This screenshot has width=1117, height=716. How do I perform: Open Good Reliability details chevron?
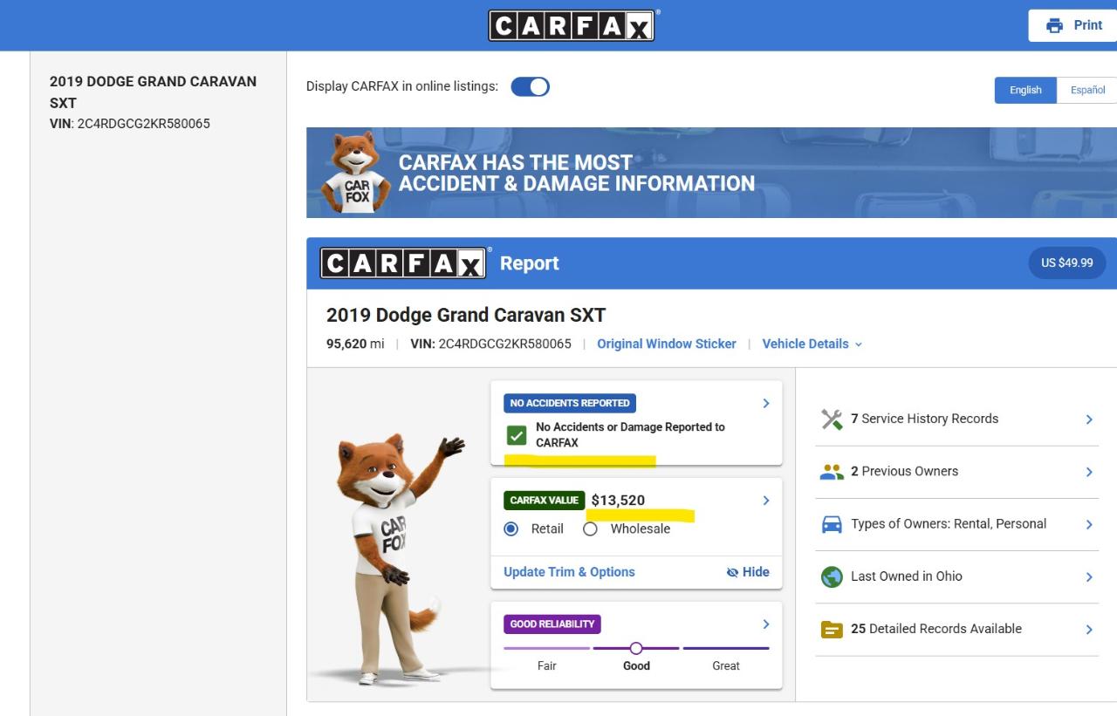point(766,624)
